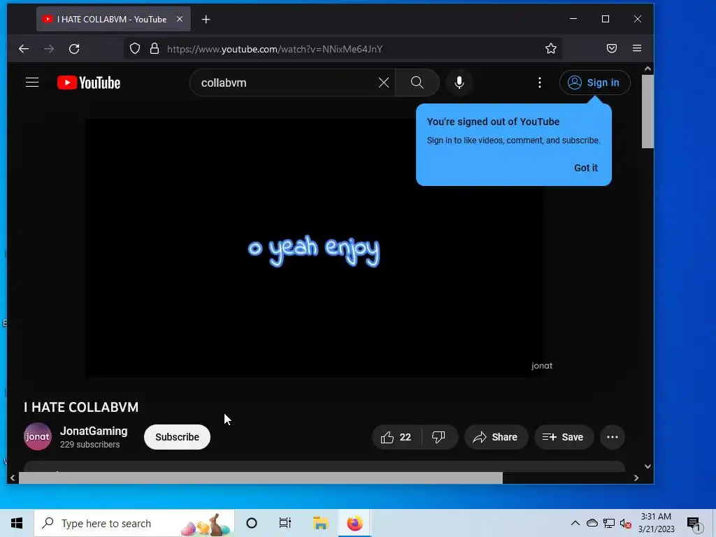Click the 229 subscribers text
This screenshot has height=537, width=716.
pyautogui.click(x=90, y=445)
